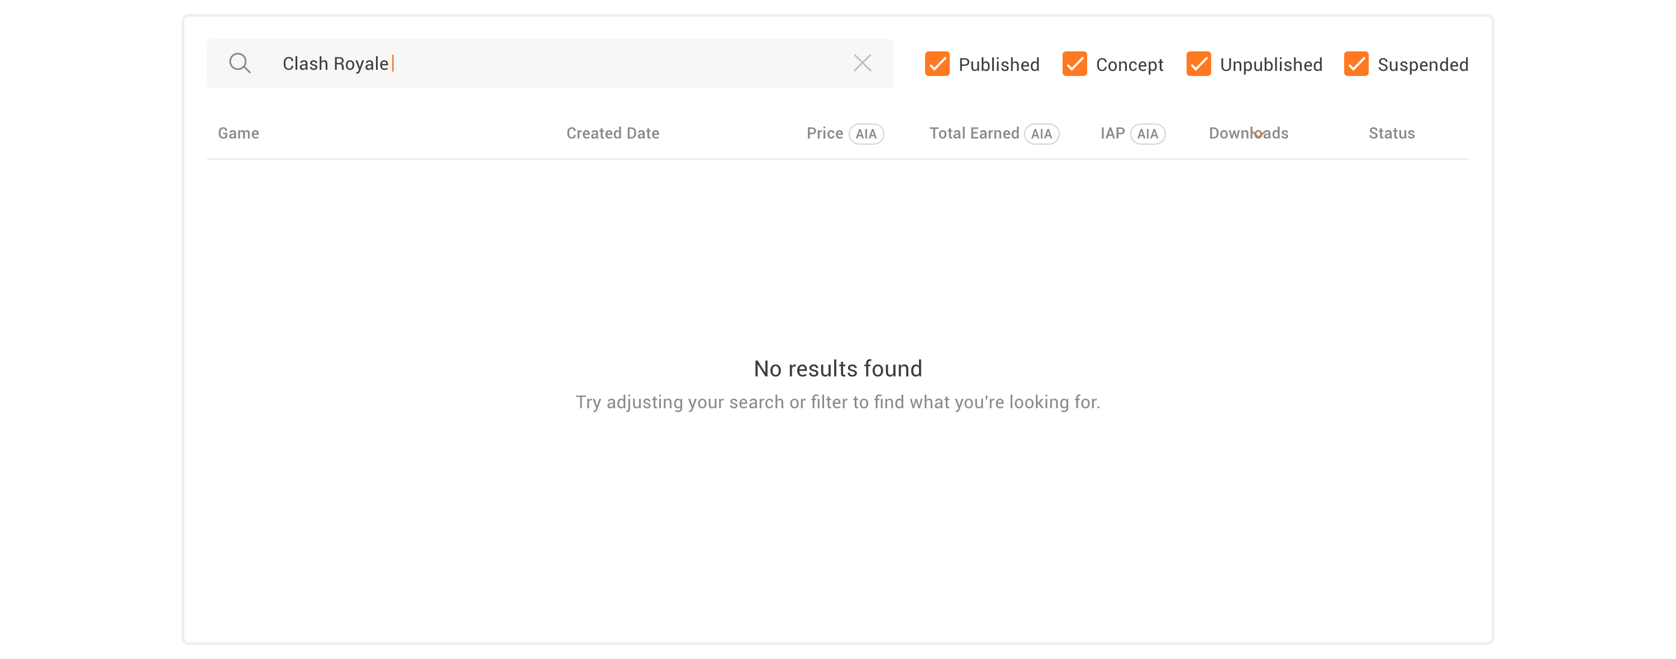This screenshot has width=1676, height=659.
Task: Untick the Suspended filter checkbox
Action: pyautogui.click(x=1356, y=64)
